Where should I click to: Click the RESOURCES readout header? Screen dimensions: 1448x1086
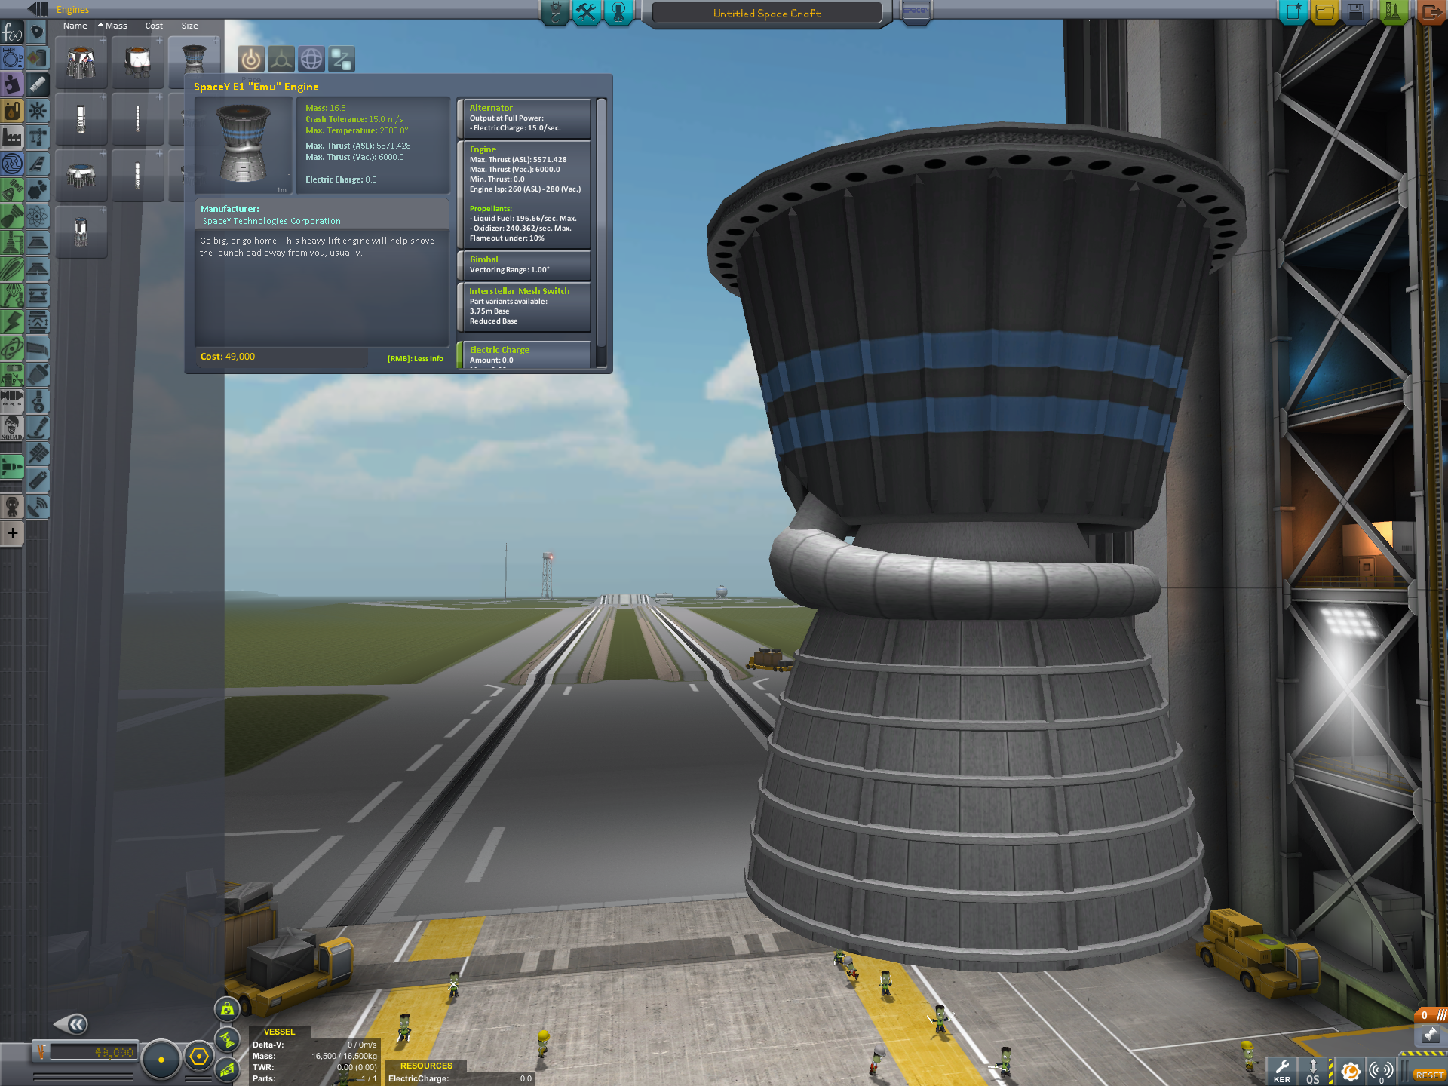(x=426, y=1066)
